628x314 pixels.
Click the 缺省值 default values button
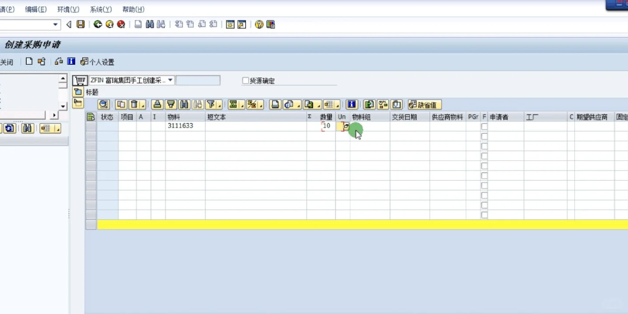(x=424, y=105)
